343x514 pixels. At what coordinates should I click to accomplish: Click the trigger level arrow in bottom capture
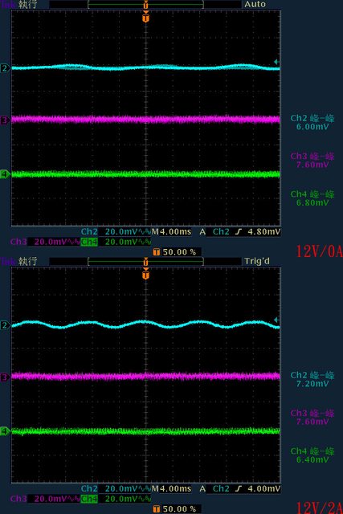click(x=276, y=320)
